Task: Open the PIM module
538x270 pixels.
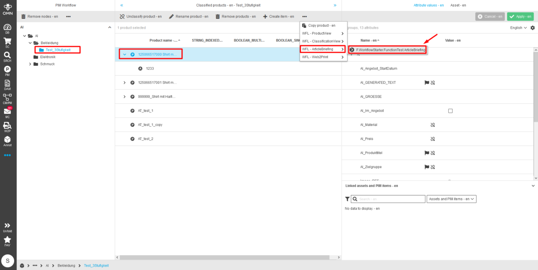Action: tap(7, 71)
